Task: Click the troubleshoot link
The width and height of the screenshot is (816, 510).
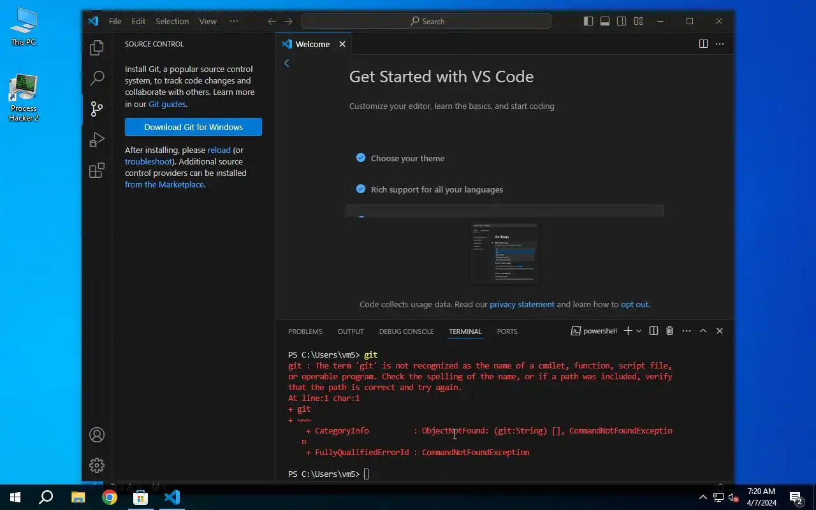Action: [x=149, y=161]
